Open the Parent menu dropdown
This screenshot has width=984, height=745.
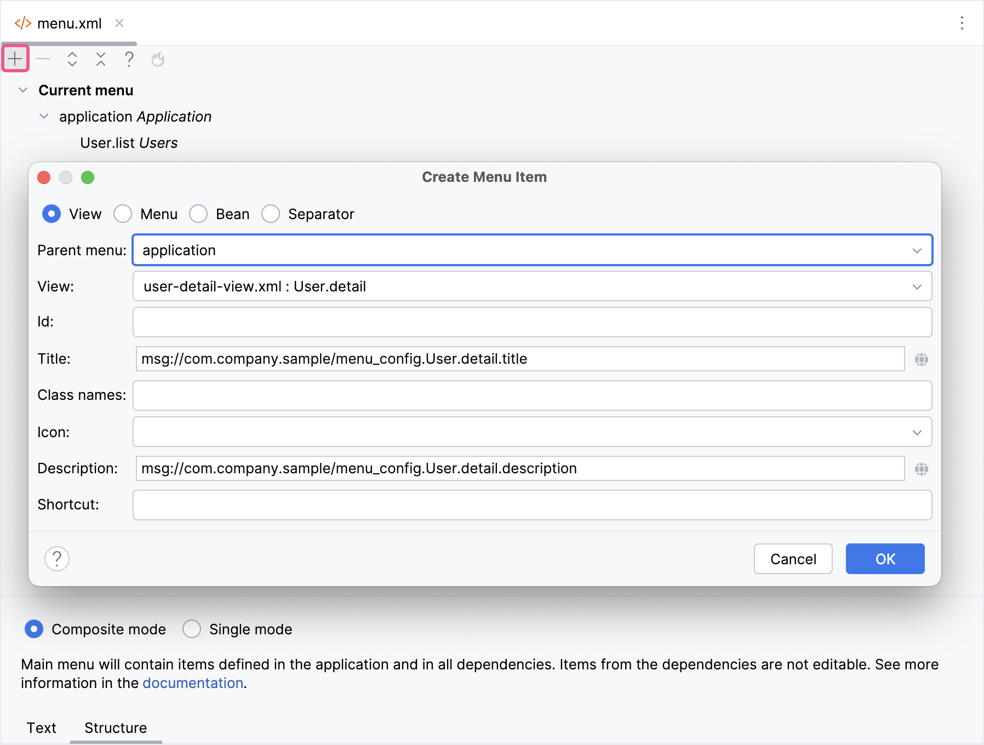tap(917, 250)
